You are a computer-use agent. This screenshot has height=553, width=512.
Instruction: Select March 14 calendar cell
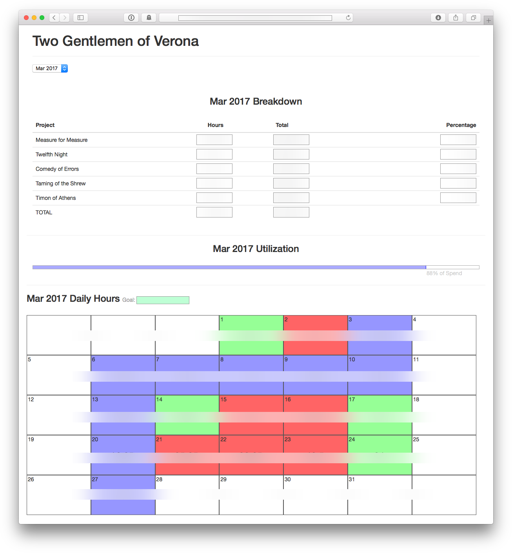click(x=187, y=415)
